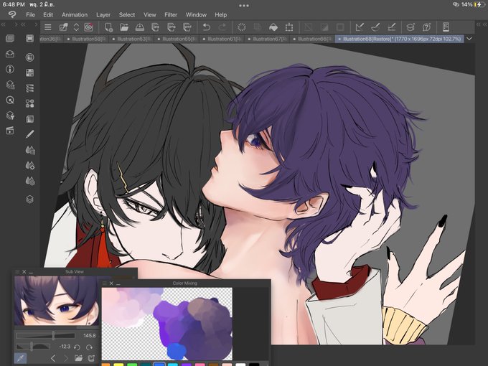
Task: Expand the canvas tab list chevron
Action: click(x=469, y=39)
